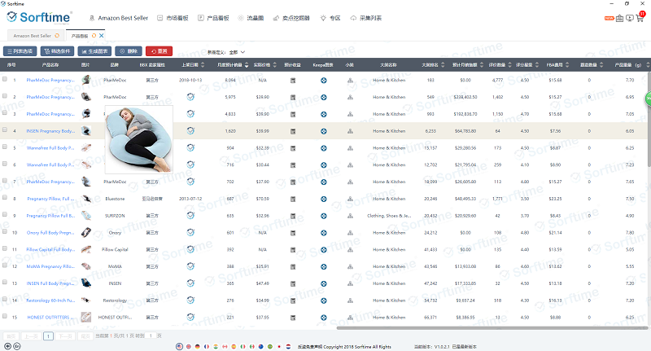
Task: Click the red 重置 button
Action: coord(159,51)
